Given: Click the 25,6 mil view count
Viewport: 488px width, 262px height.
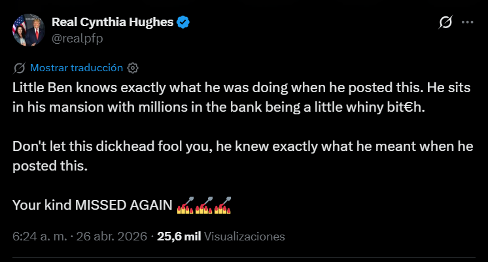Looking at the screenshot, I should click(x=179, y=236).
